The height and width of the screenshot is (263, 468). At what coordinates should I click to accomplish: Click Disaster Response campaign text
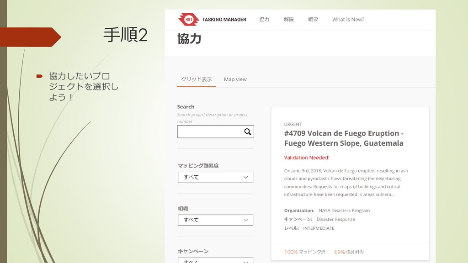(x=335, y=219)
